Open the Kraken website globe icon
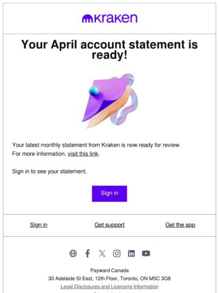This screenshot has width=219, height=293. [73, 253]
